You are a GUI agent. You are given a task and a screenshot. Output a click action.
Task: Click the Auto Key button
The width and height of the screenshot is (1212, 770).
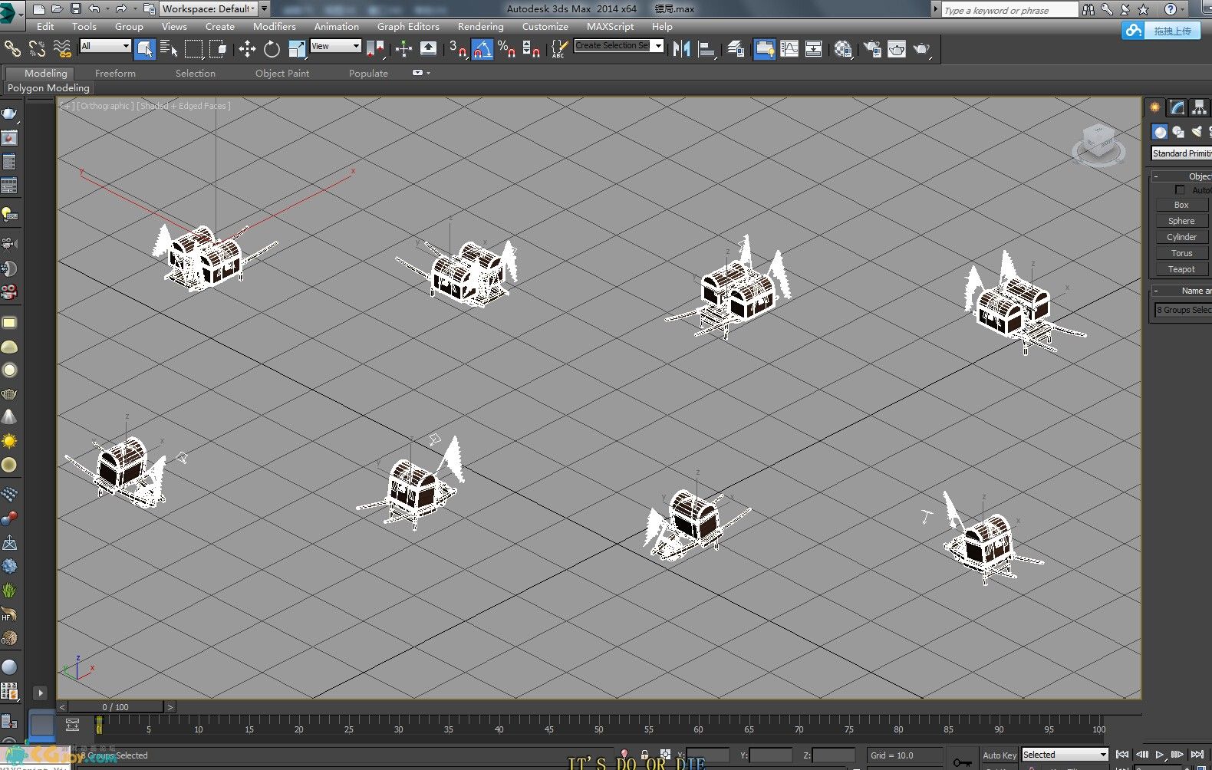(1000, 755)
